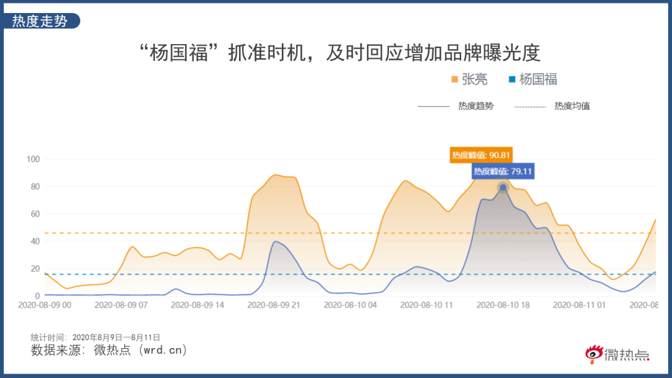Click the x-axis label 2020-08-10 11
The width and height of the screenshot is (672, 378).
426,305
